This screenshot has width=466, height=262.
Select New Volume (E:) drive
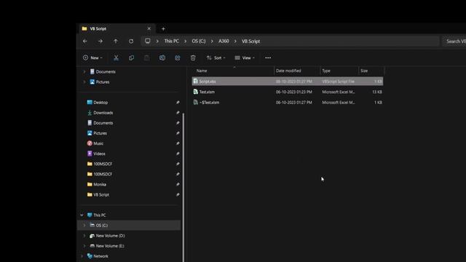point(110,246)
